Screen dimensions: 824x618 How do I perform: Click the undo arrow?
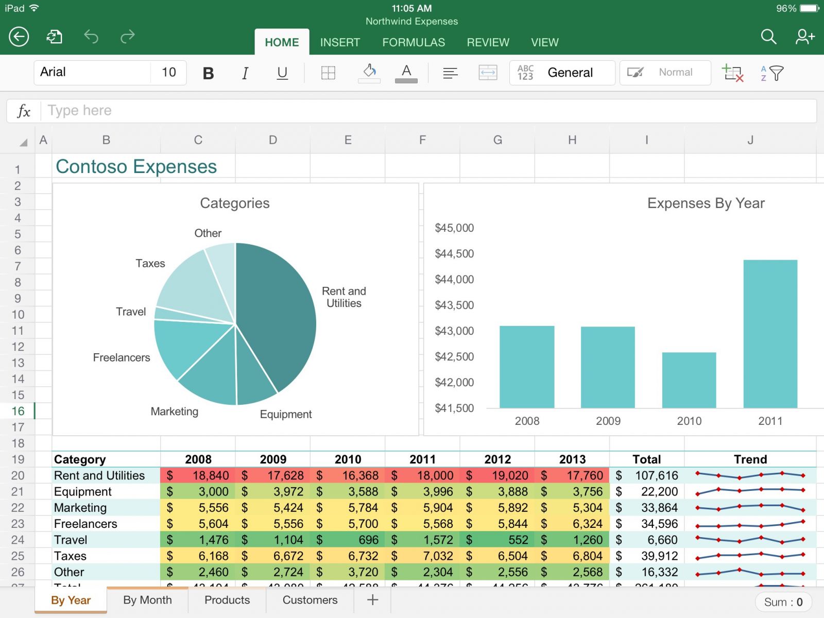[x=91, y=37]
